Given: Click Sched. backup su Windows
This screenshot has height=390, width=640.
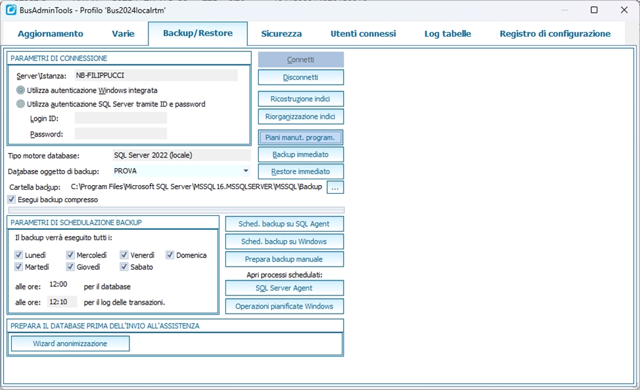Looking at the screenshot, I should coord(285,242).
